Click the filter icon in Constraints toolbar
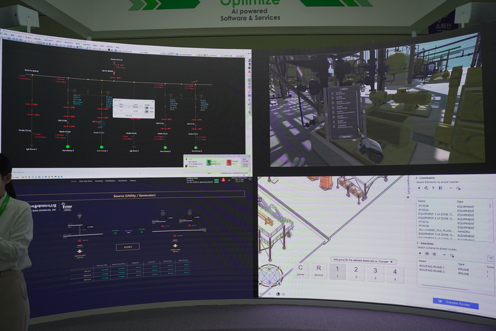This screenshot has height=331, width=496. [x=433, y=188]
